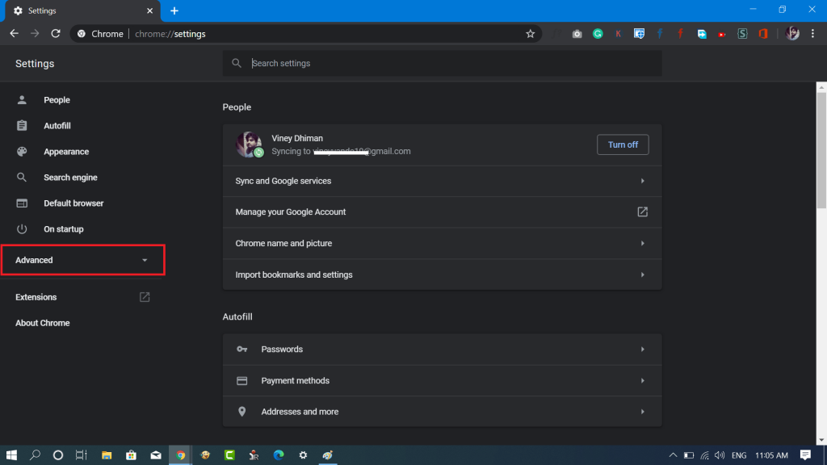Open Microsoft Store from the taskbar
827x465 pixels.
coord(131,455)
